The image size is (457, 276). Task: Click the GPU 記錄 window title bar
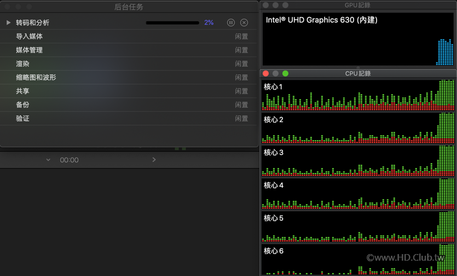(x=357, y=5)
